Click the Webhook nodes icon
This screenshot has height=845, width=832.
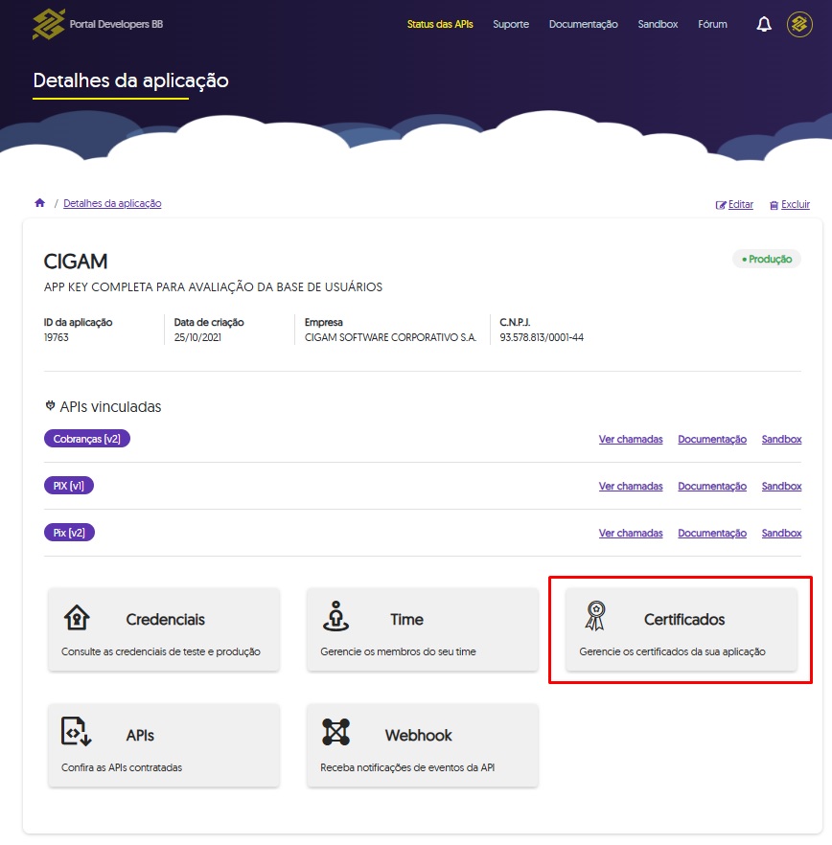[x=335, y=732]
